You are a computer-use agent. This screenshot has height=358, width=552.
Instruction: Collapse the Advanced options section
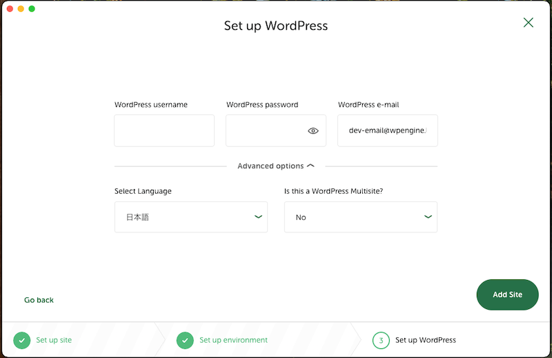(x=275, y=166)
